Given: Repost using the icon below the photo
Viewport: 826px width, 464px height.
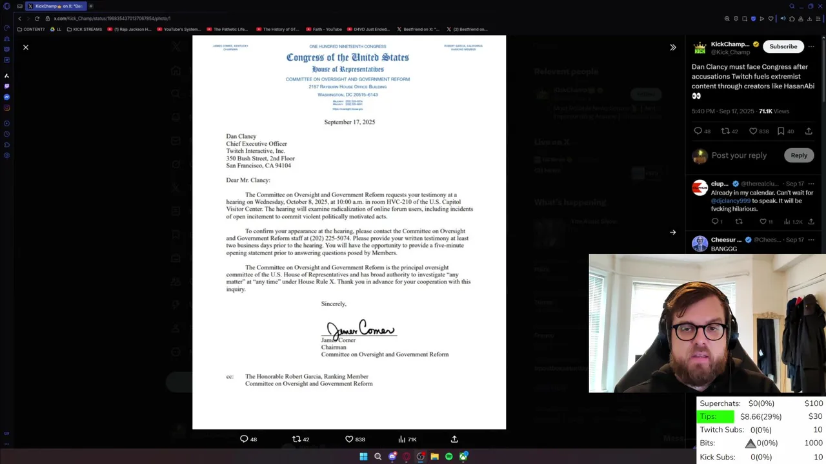Looking at the screenshot, I should coord(296,439).
